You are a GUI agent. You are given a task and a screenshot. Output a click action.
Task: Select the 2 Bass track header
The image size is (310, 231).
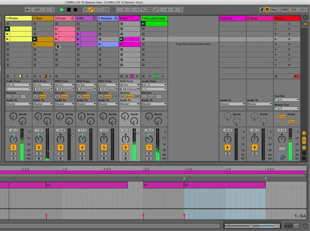tap(43, 18)
